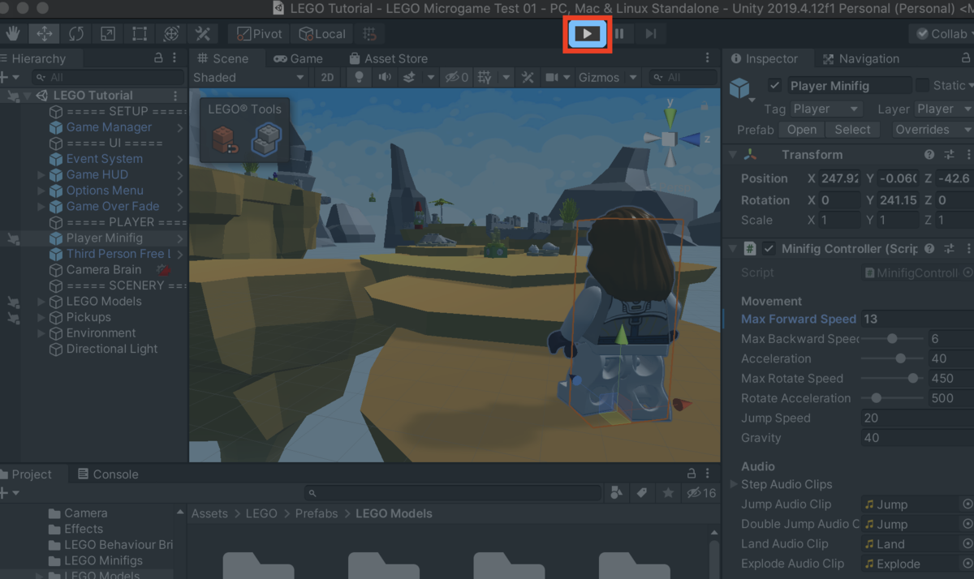Click the Max Rotate Speed slider
Viewport: 974px width, 579px height.
click(892, 379)
